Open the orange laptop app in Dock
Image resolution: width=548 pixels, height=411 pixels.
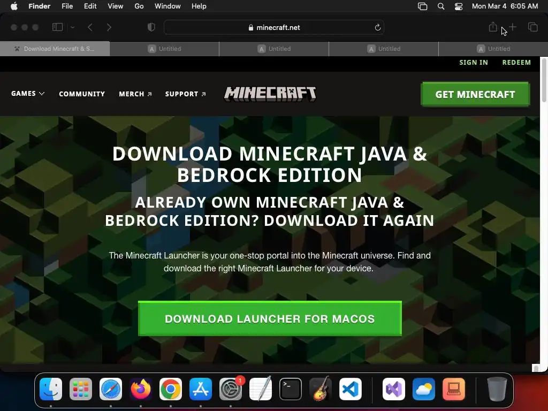pos(454,389)
